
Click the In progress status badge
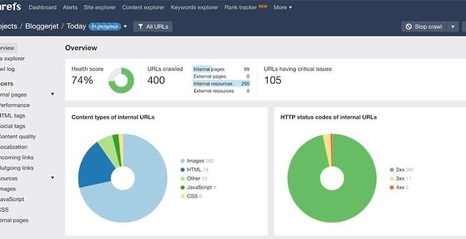[104, 27]
